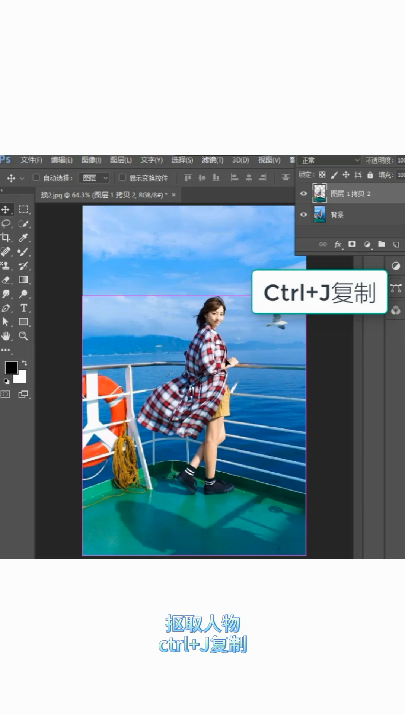
Task: Select the Eraser tool
Action: (6, 280)
